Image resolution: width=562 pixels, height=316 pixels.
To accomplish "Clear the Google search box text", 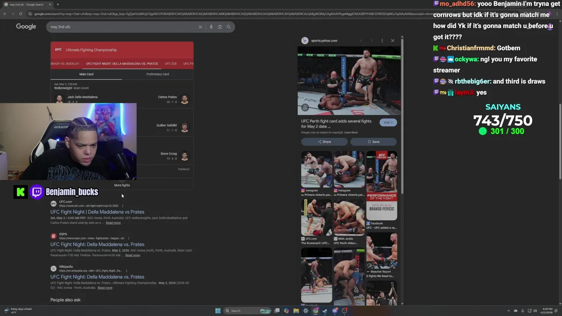I will [200, 27].
